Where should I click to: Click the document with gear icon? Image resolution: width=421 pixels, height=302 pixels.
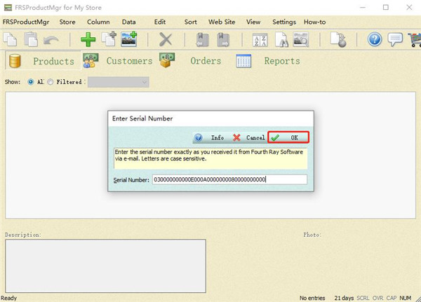point(338,40)
